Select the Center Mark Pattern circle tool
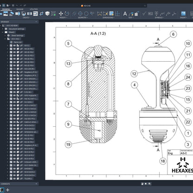 (x=86, y=14)
